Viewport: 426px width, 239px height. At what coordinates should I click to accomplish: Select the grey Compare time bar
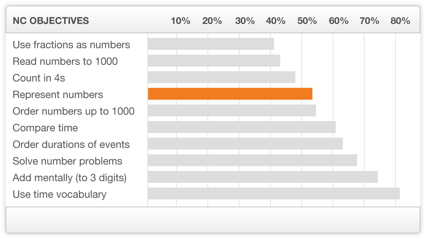[x=242, y=127]
